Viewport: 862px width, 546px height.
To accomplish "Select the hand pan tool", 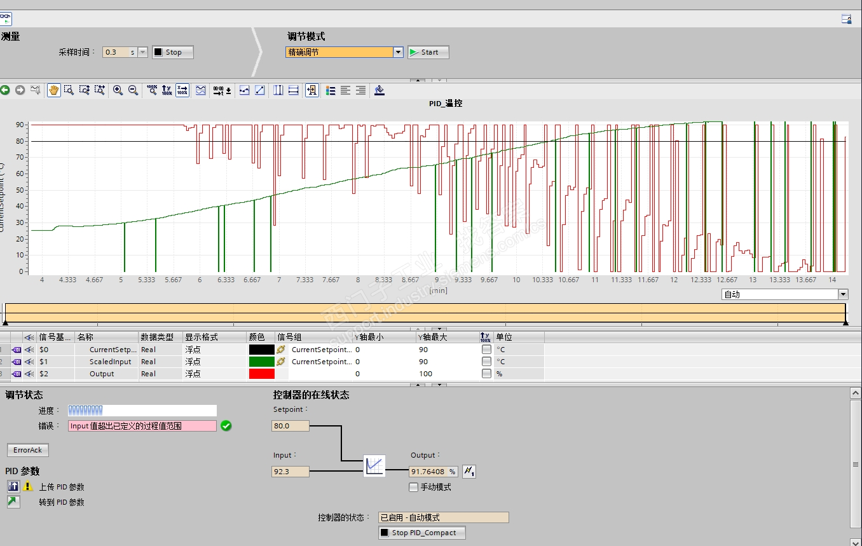I will 53,90.
